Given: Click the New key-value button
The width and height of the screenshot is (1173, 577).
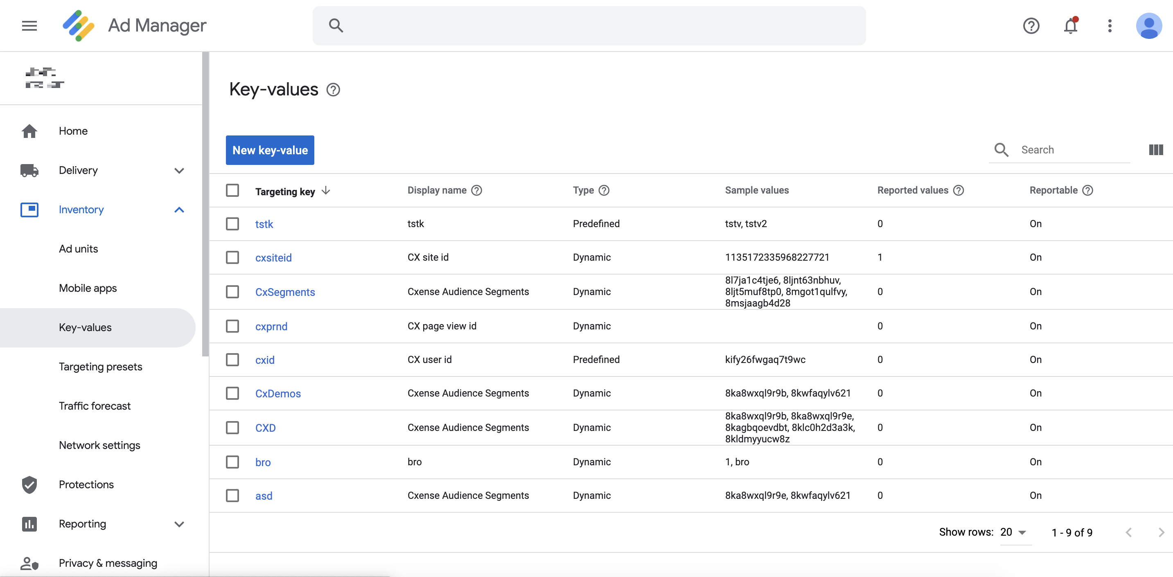Looking at the screenshot, I should (x=270, y=150).
